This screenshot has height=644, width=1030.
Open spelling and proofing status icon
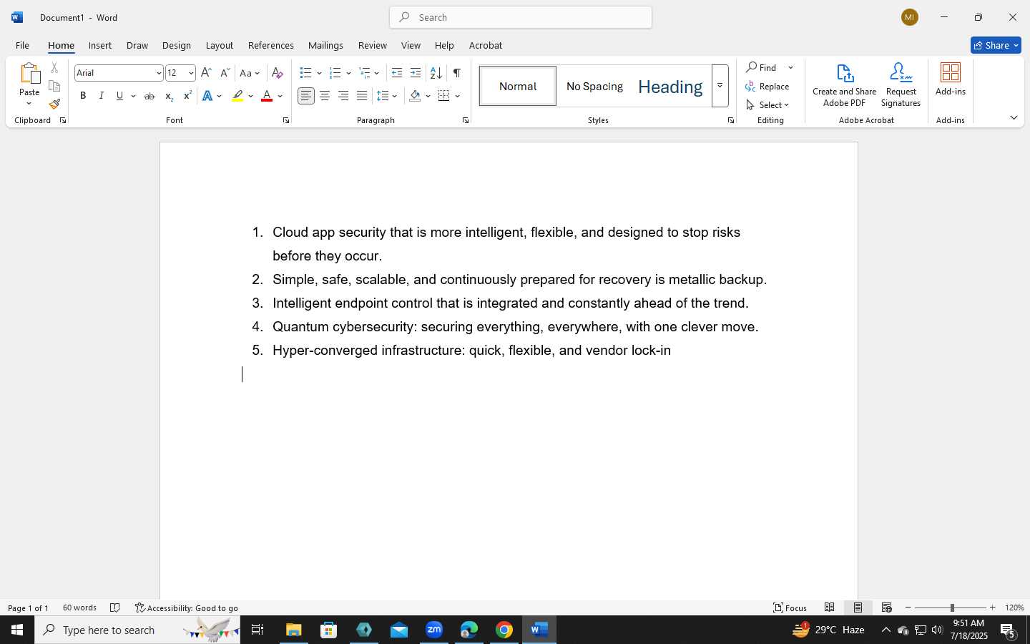click(115, 608)
